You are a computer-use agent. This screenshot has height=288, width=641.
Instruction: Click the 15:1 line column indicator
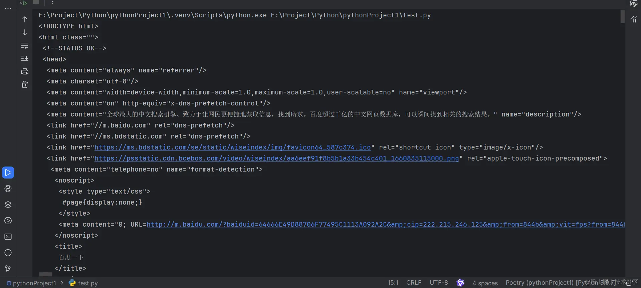click(393, 283)
